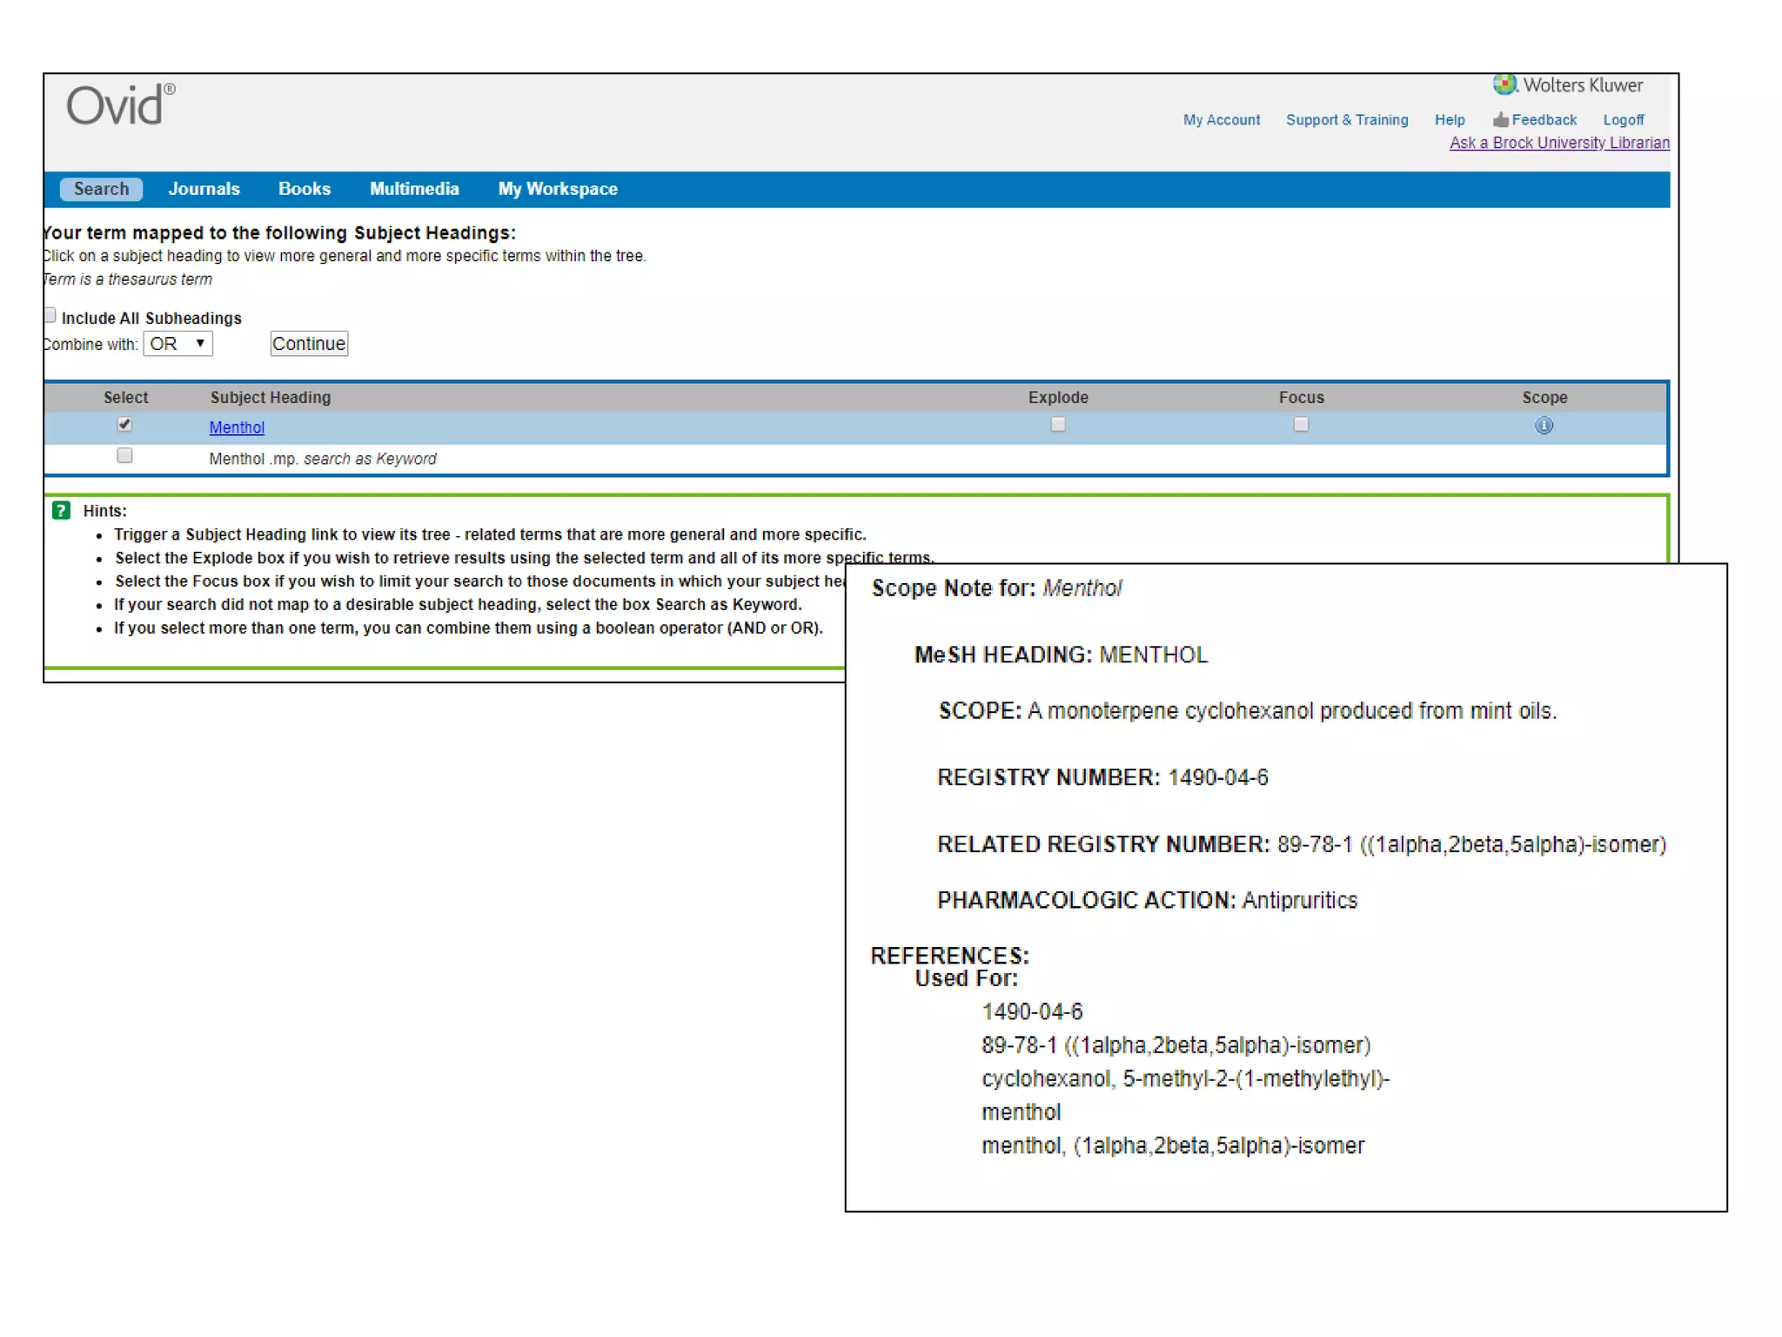Screen dimensions: 1782x1337
Task: Click the Wolters Kluwer logo
Action: tap(1567, 85)
